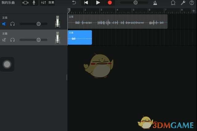Mute the first 主唱 track

pyautogui.click(x=4, y=24)
